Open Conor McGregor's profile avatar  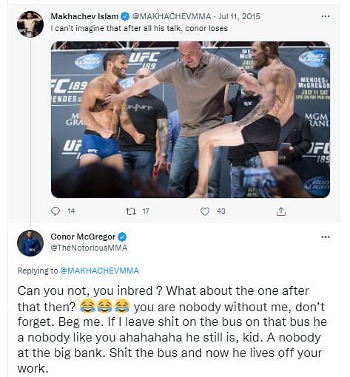coord(30,243)
